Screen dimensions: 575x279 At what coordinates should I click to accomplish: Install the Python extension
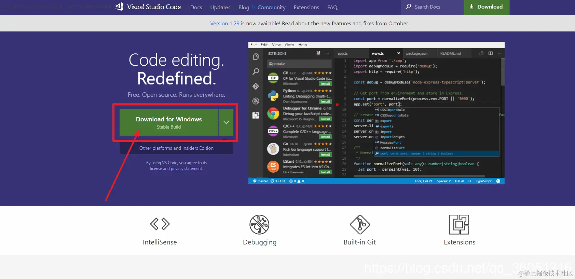click(325, 102)
